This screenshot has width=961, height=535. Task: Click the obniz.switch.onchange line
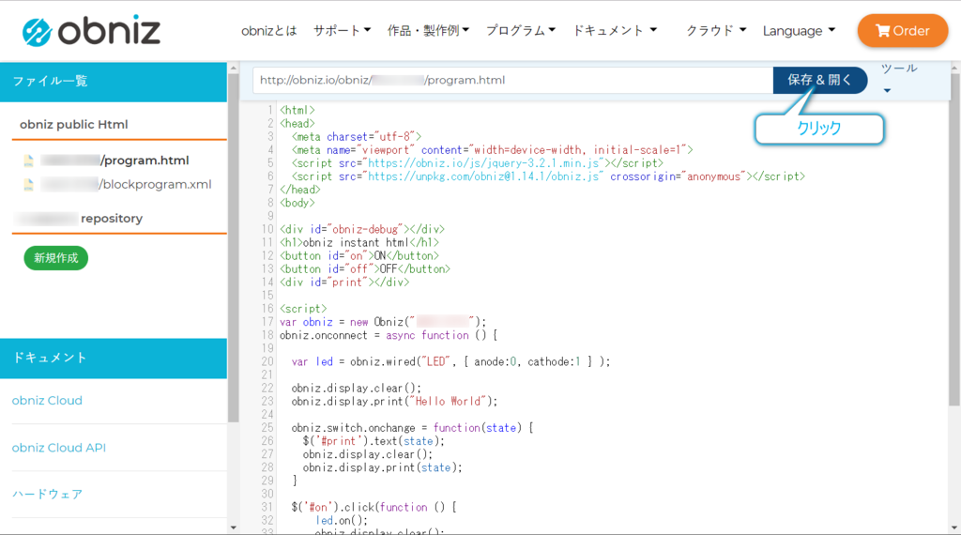coord(412,428)
